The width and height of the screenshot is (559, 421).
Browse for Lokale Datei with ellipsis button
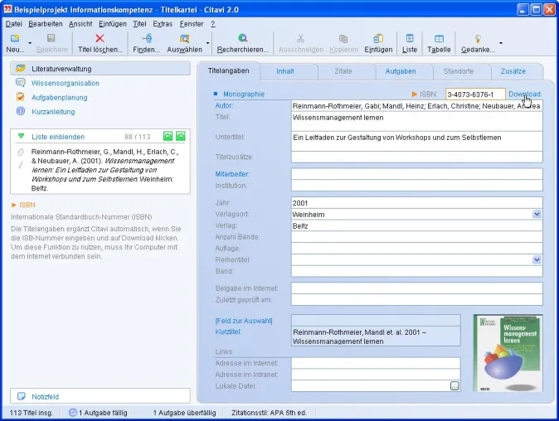(454, 385)
